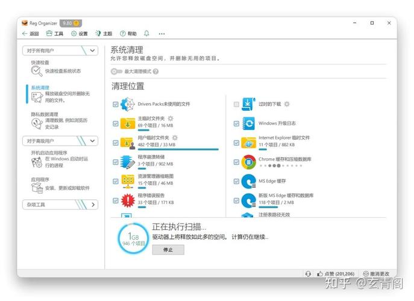Open 隐私数据清理 sidebar icon
Viewport: 414px width, 301px height.
[37, 123]
